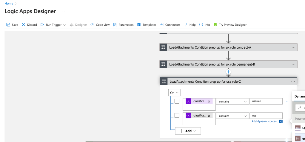Click the Help question mark icon
The height and width of the screenshot is (142, 305).
[x=186, y=24]
